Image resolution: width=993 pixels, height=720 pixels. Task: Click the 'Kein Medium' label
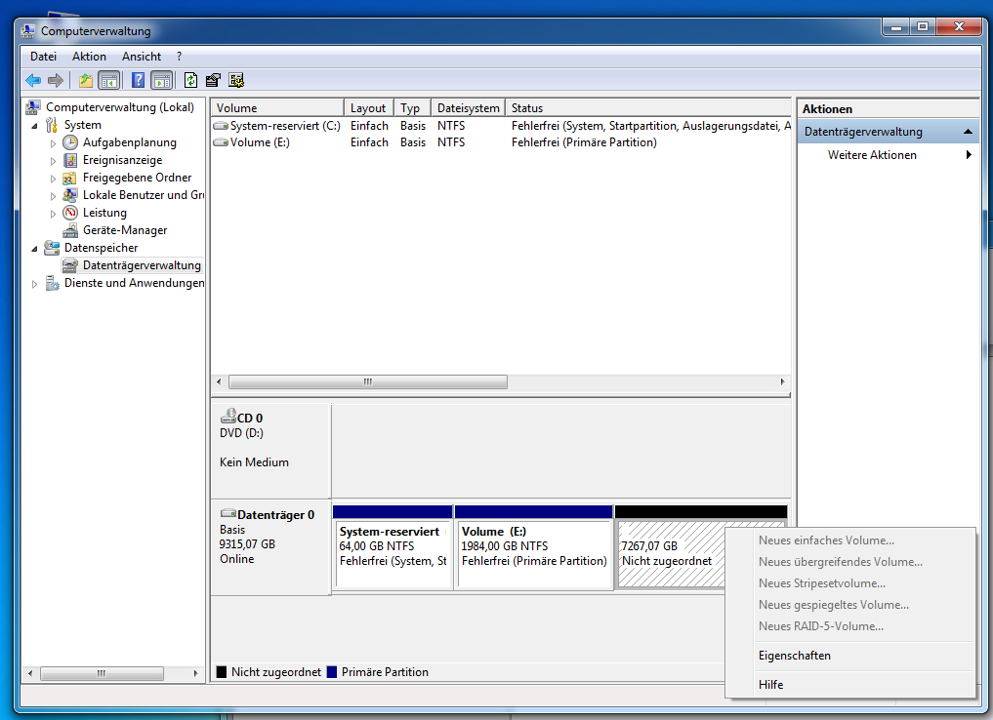pyautogui.click(x=254, y=462)
